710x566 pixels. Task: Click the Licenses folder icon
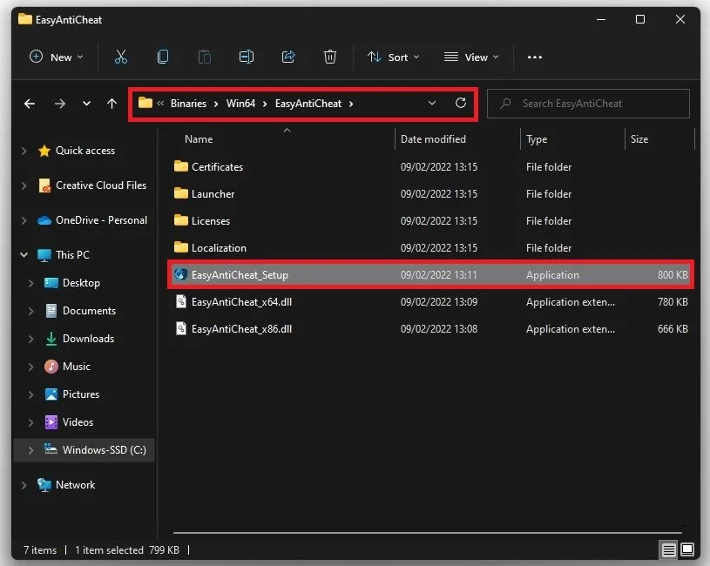(180, 220)
